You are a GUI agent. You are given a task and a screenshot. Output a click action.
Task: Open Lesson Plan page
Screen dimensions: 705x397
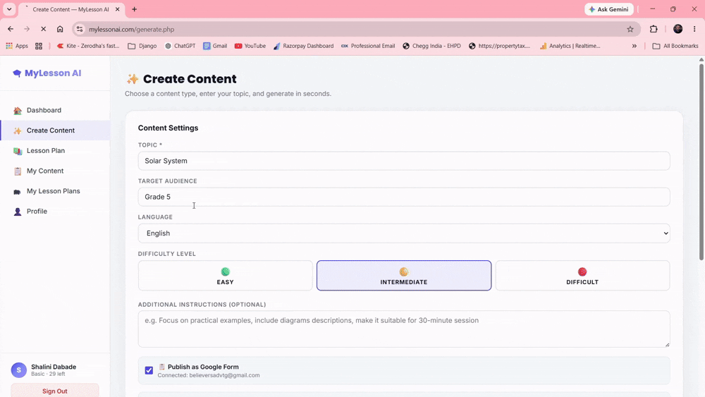click(x=55, y=151)
